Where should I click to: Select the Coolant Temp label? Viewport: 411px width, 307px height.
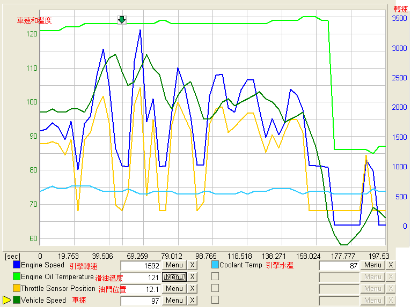[240, 265]
